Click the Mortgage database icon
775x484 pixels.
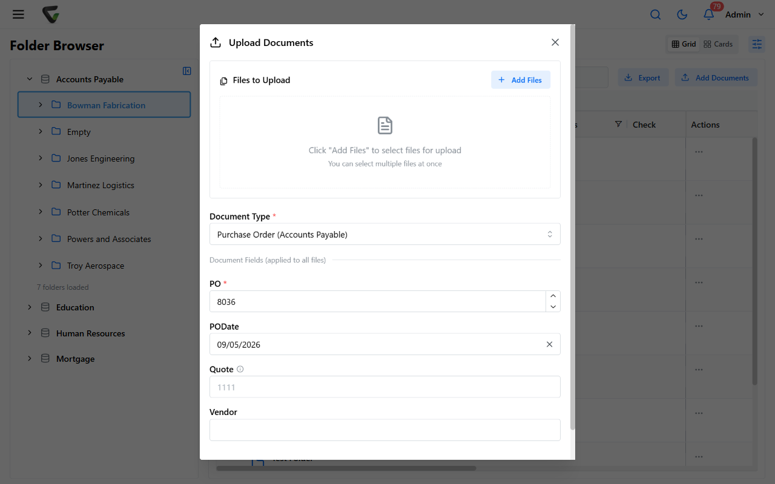point(45,359)
